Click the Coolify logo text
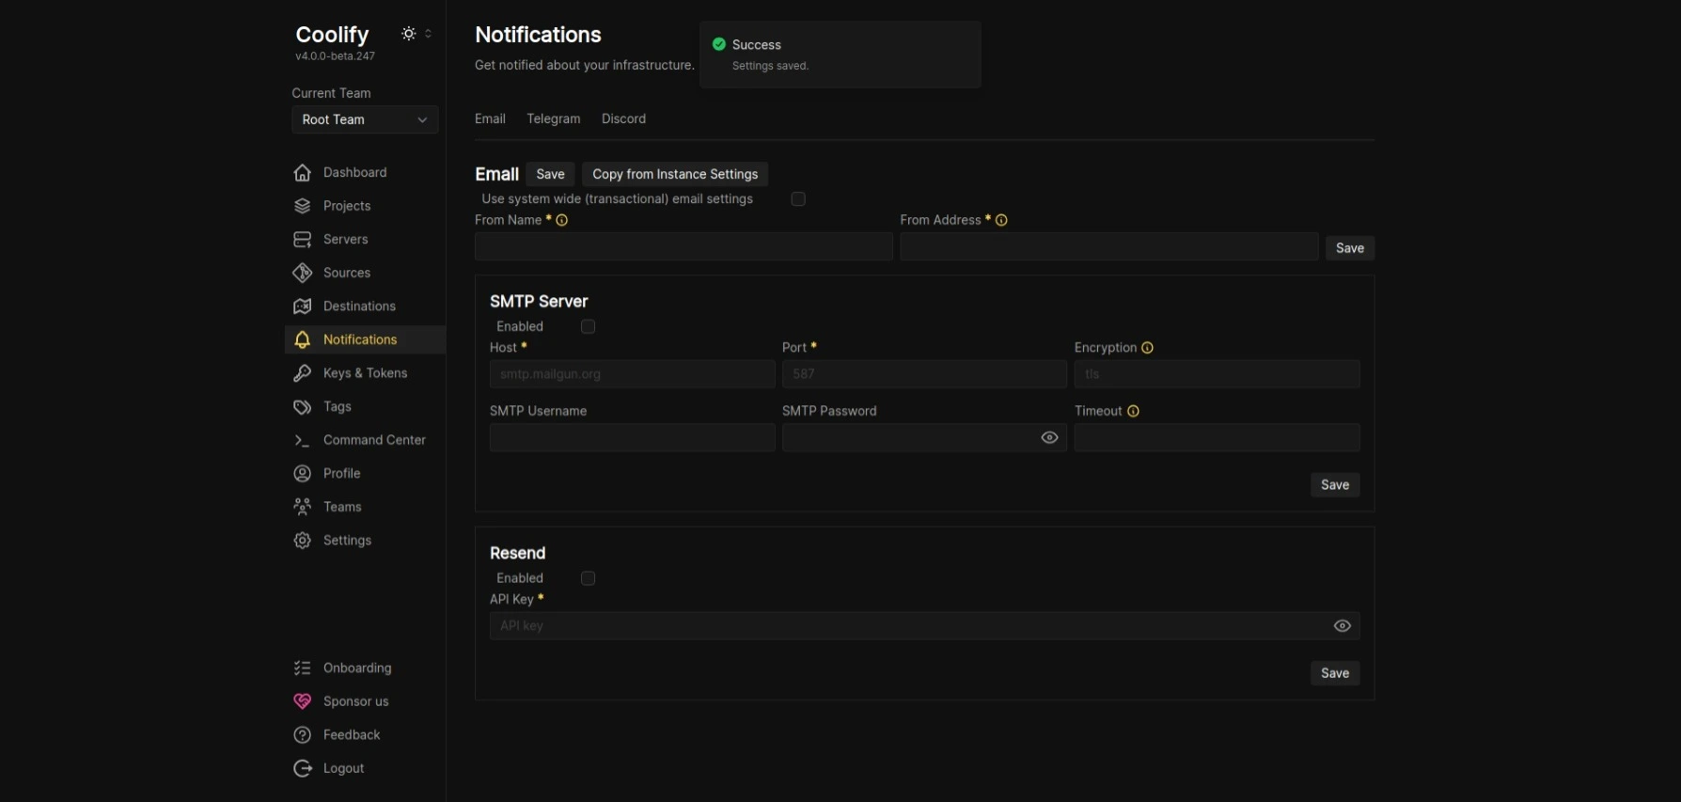This screenshot has width=1681, height=802. pos(332,35)
